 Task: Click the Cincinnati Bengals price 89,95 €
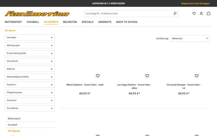[x=184, y=93]
